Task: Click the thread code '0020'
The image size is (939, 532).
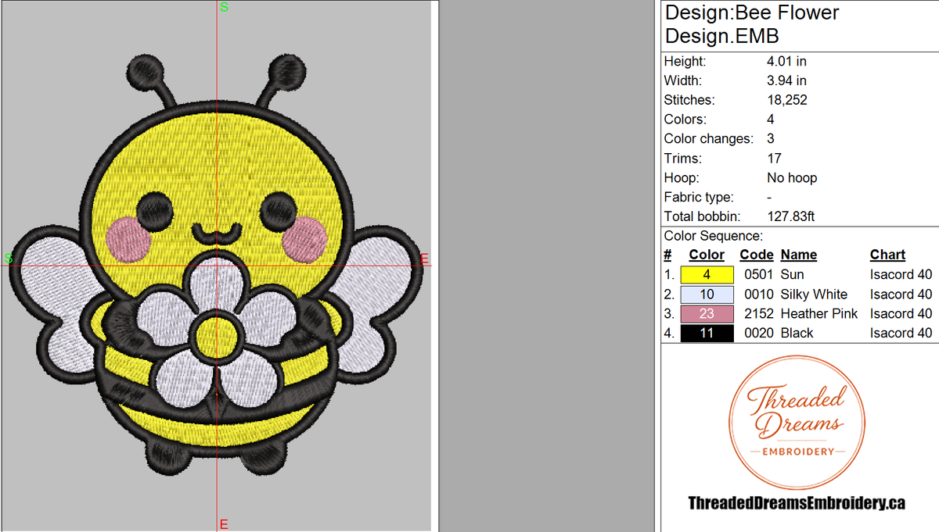Action: click(x=758, y=334)
